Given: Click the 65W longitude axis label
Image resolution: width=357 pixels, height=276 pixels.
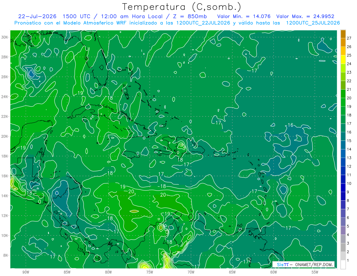Looking at the screenshot, I should tap(233, 272).
